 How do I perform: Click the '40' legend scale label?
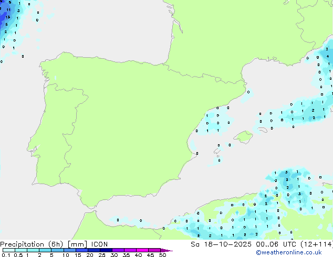coord(138,255)
